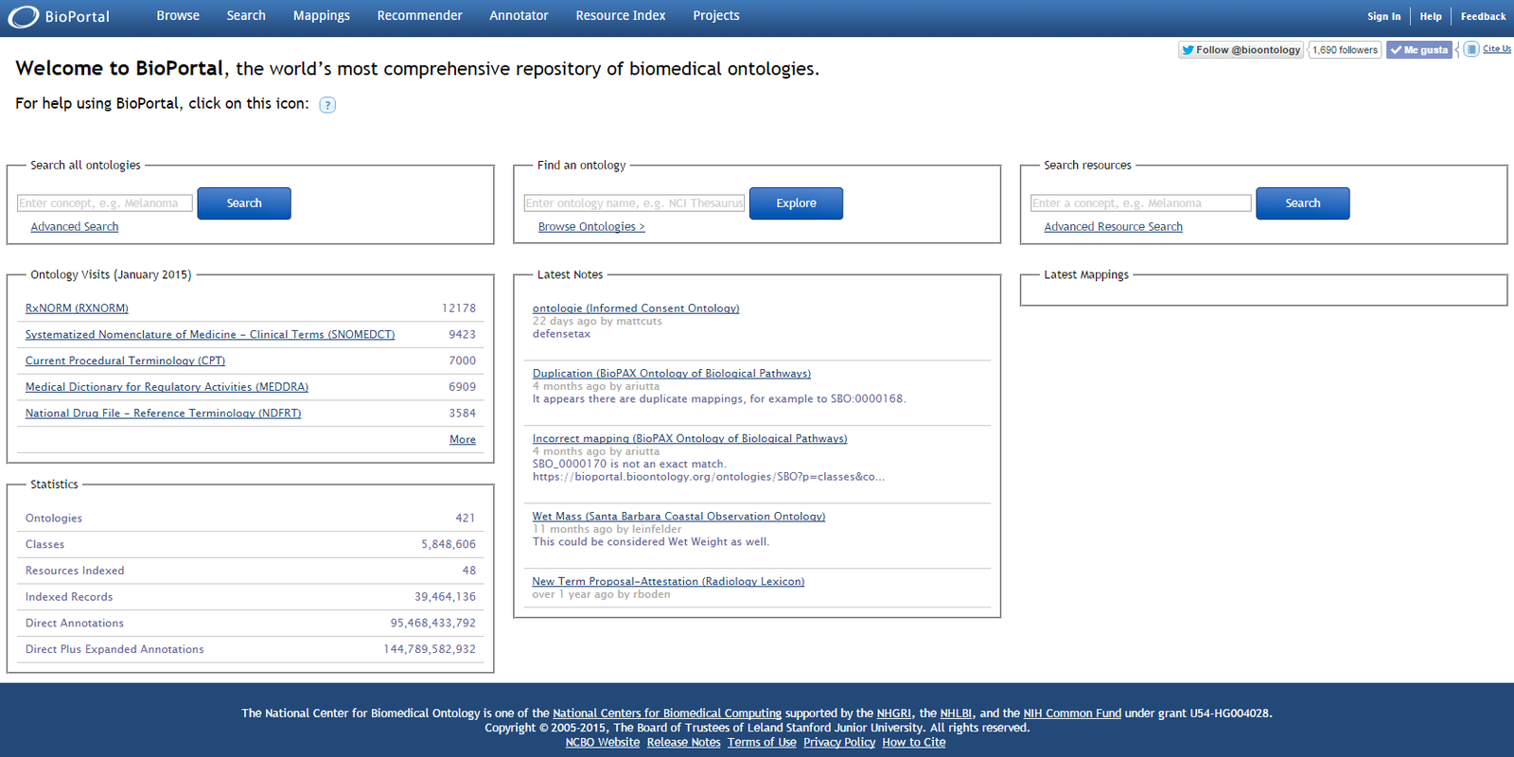Click More under Ontology Visits
This screenshot has width=1514, height=757.
[x=463, y=440]
